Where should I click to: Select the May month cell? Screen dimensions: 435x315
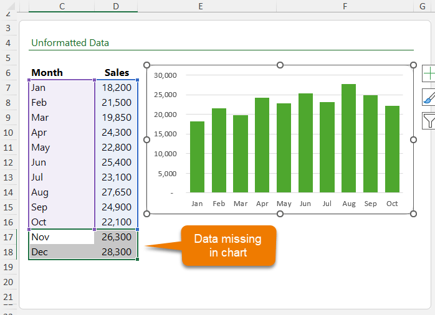[x=62, y=148]
